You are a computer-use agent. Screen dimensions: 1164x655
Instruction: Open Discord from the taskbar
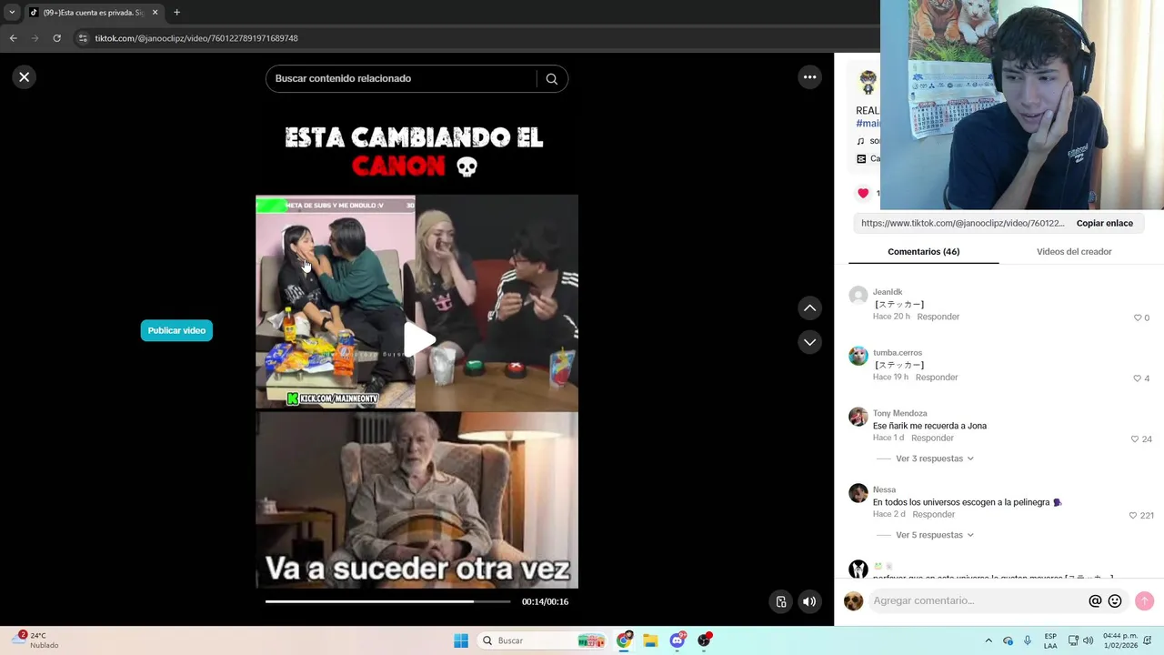pos(677,640)
